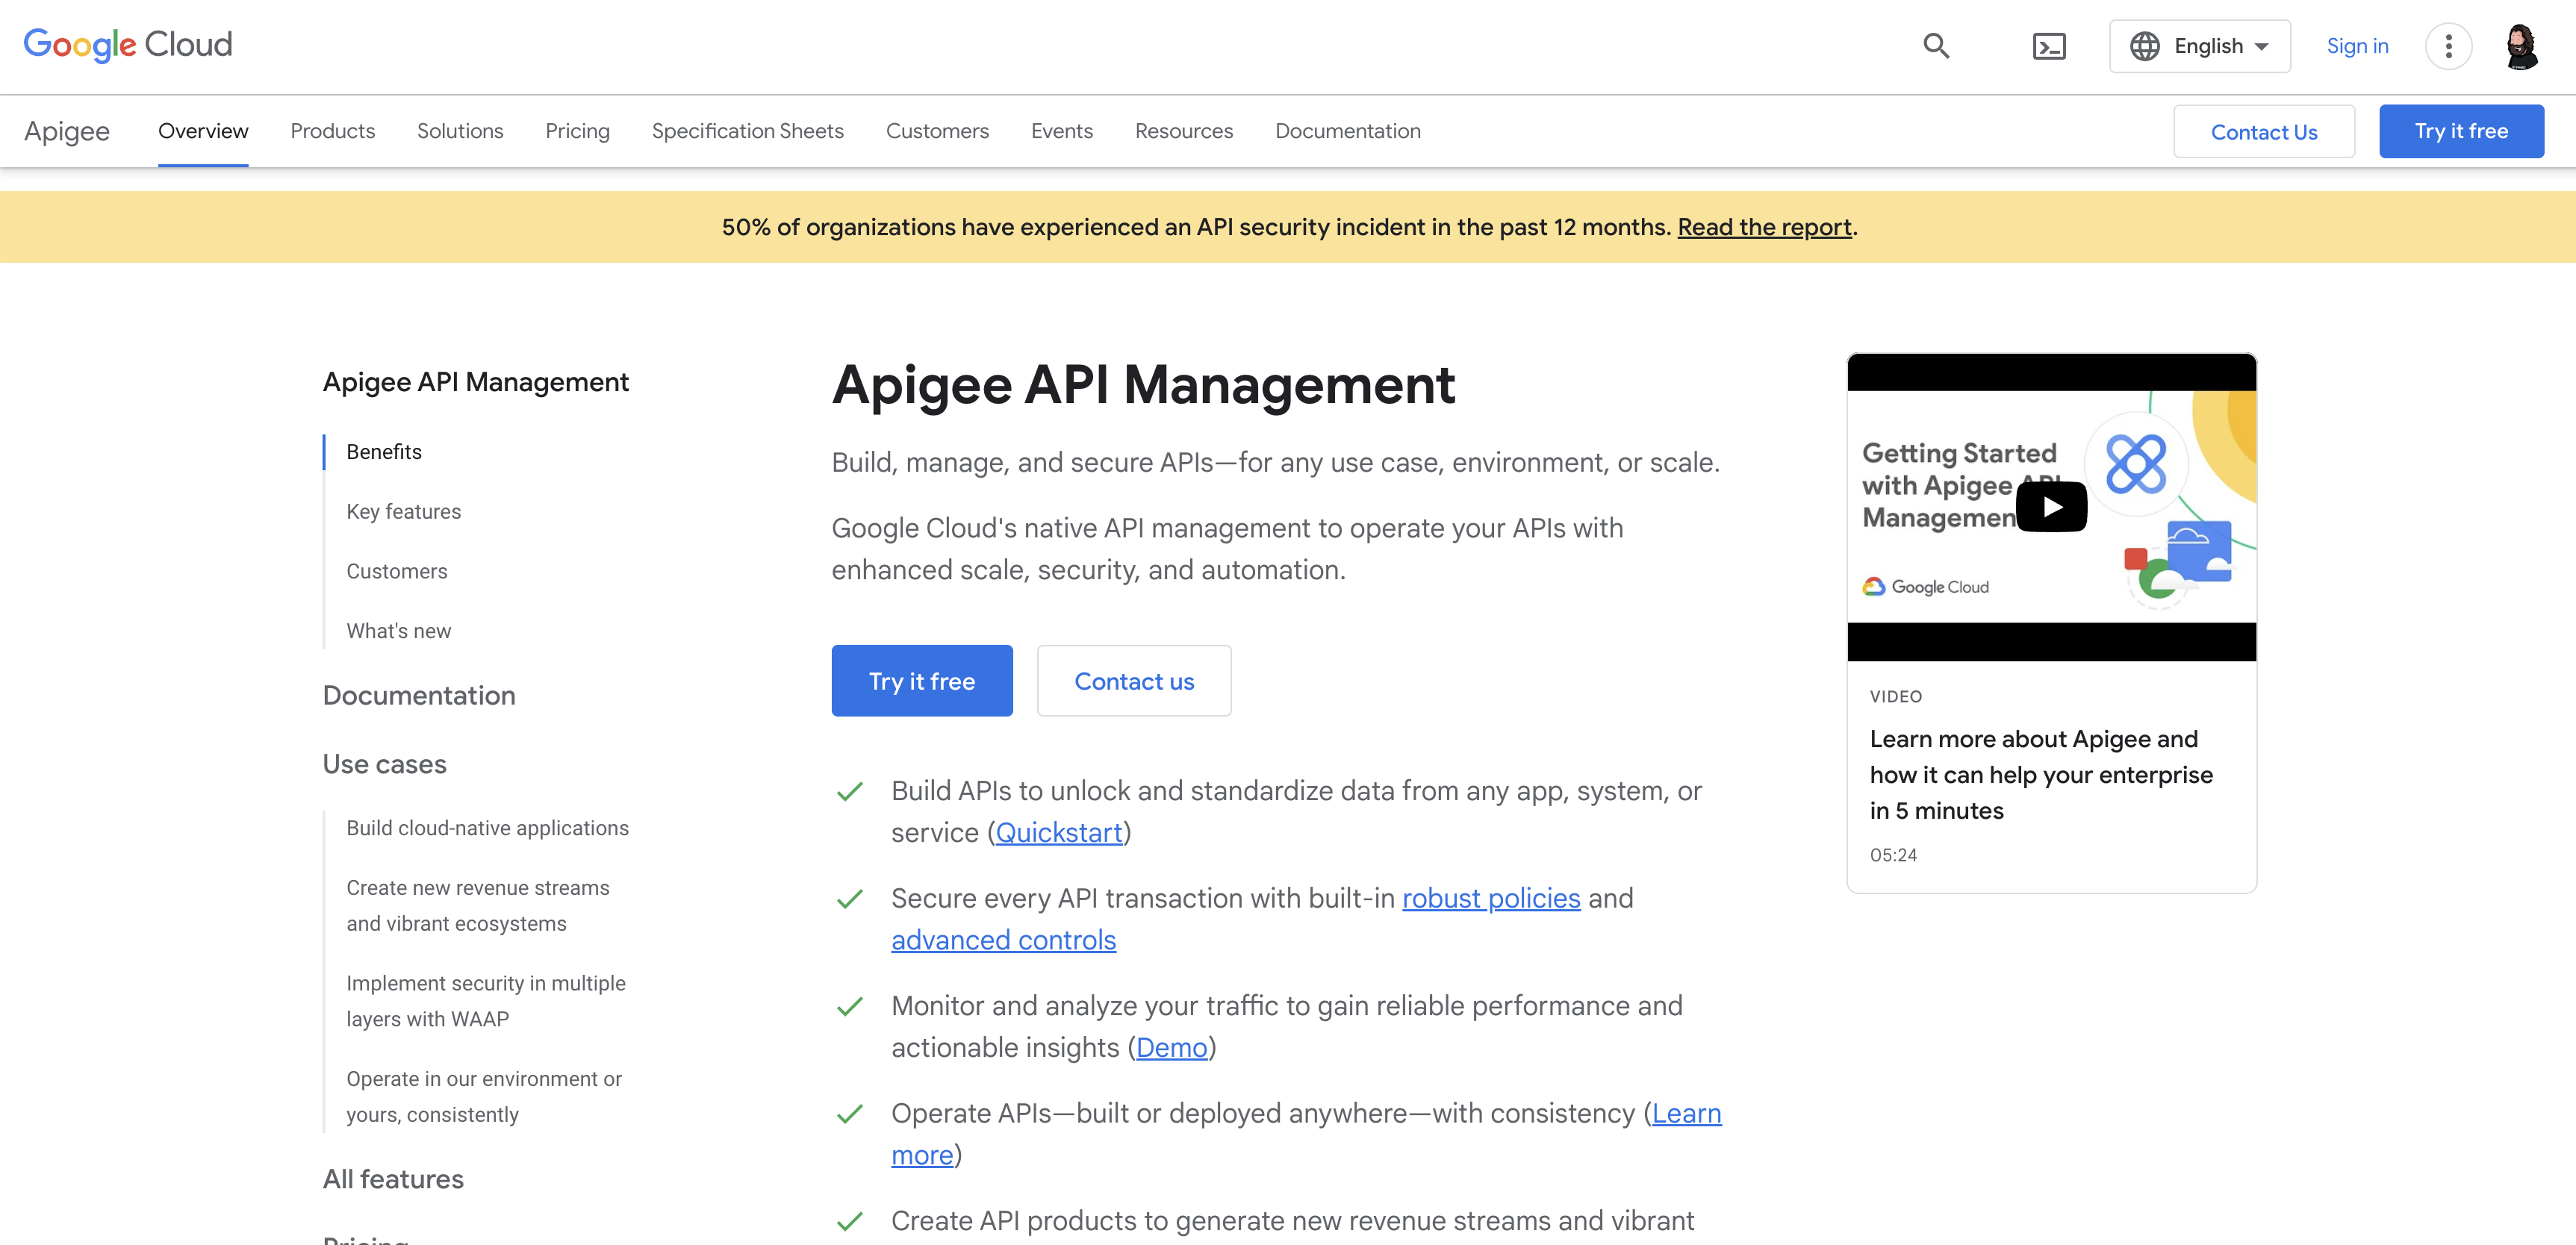Open the Cloud Shell terminal icon
The height and width of the screenshot is (1245, 2576).
click(x=2048, y=46)
